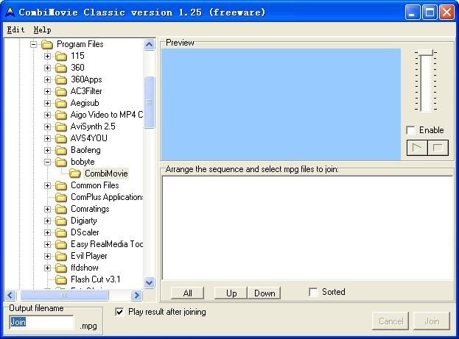459x339 pixels.
Task: Click the CombiMovie title bar app icon
Action: (x=10, y=12)
